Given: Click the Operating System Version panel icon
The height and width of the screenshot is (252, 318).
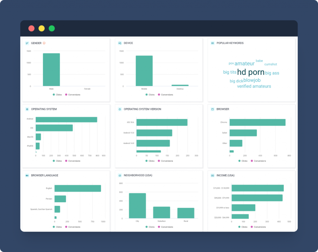Looking at the screenshot, I should point(120,109).
